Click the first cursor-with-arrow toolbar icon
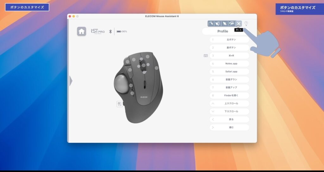Screen dimensions: 324x172 [x=211, y=23]
